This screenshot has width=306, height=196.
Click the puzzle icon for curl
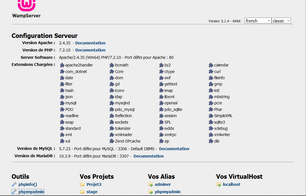211,72
